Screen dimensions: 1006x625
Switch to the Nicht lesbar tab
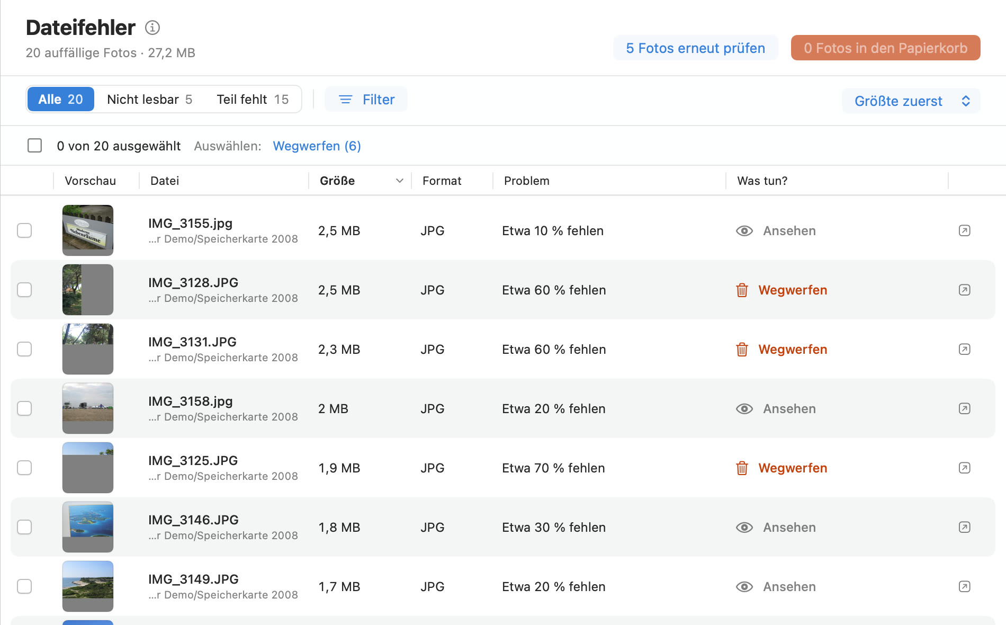coord(149,100)
